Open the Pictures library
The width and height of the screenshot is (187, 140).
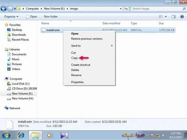coord(17,64)
